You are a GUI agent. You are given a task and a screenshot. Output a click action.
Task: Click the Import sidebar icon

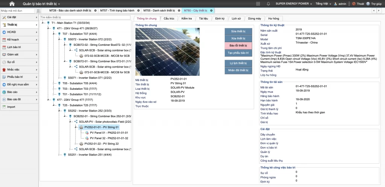pos(4,107)
